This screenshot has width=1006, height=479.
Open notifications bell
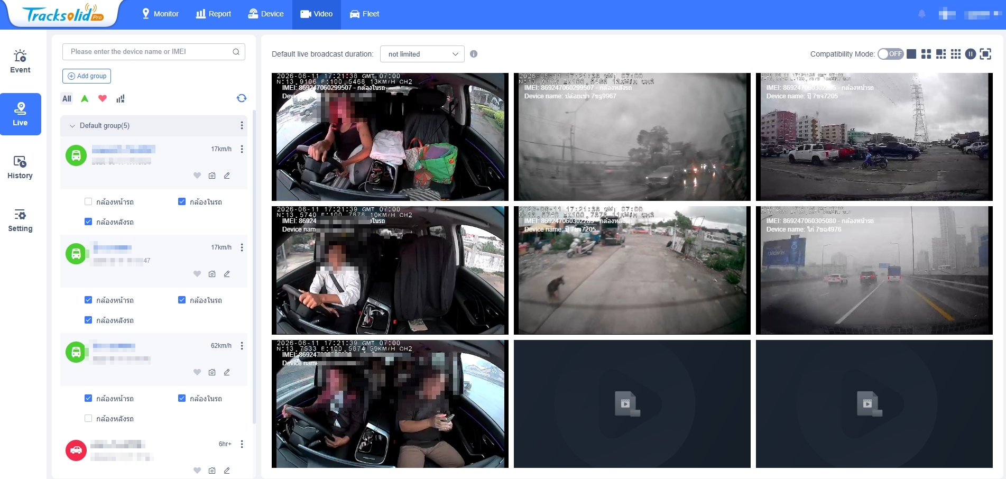click(x=922, y=14)
